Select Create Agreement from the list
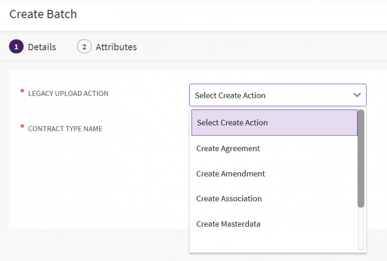 click(274, 149)
